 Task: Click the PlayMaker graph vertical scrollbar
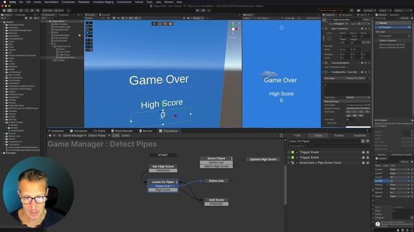pos(285,184)
